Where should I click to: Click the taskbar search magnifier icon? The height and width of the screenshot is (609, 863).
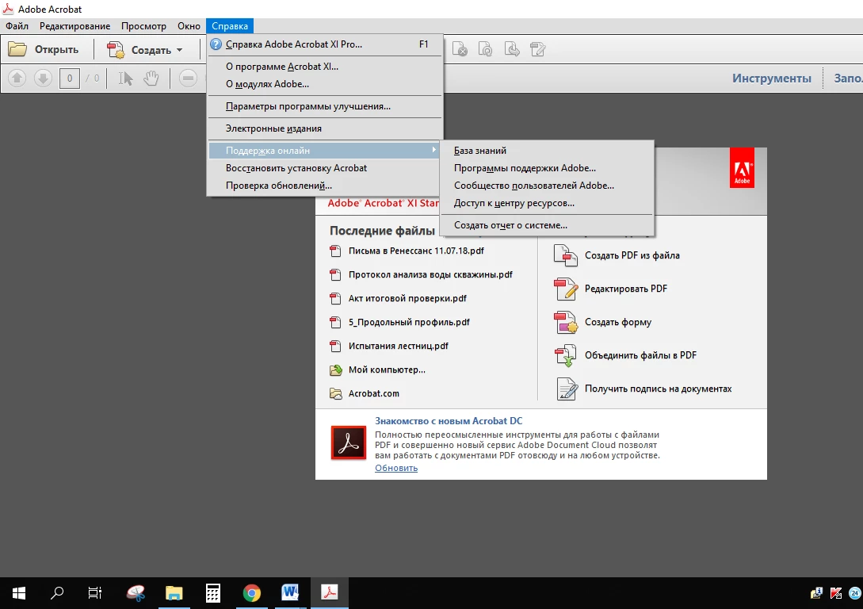point(57,593)
